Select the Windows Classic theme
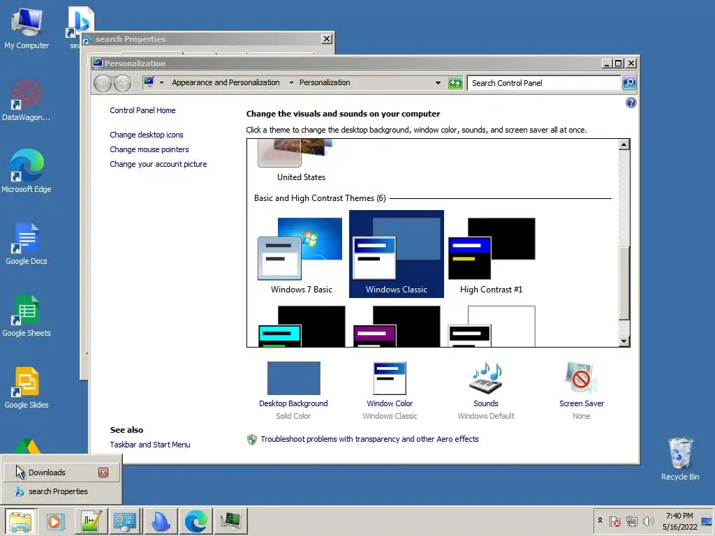Screen dimensions: 715x536 coord(397,254)
